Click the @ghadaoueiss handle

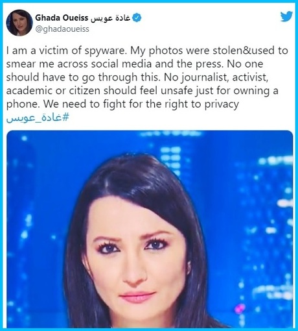pyautogui.click(x=62, y=29)
